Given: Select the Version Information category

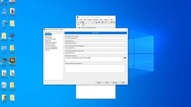Looking at the screenshot, I should pyautogui.click(x=50, y=44).
